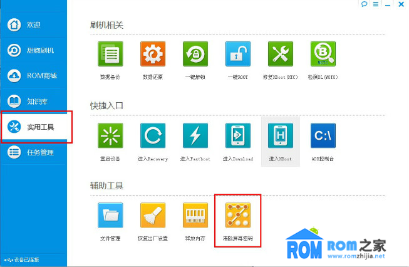Open the 知识库 knowledge base section
Viewport: 409px width, 267px height.
pyautogui.click(x=33, y=101)
